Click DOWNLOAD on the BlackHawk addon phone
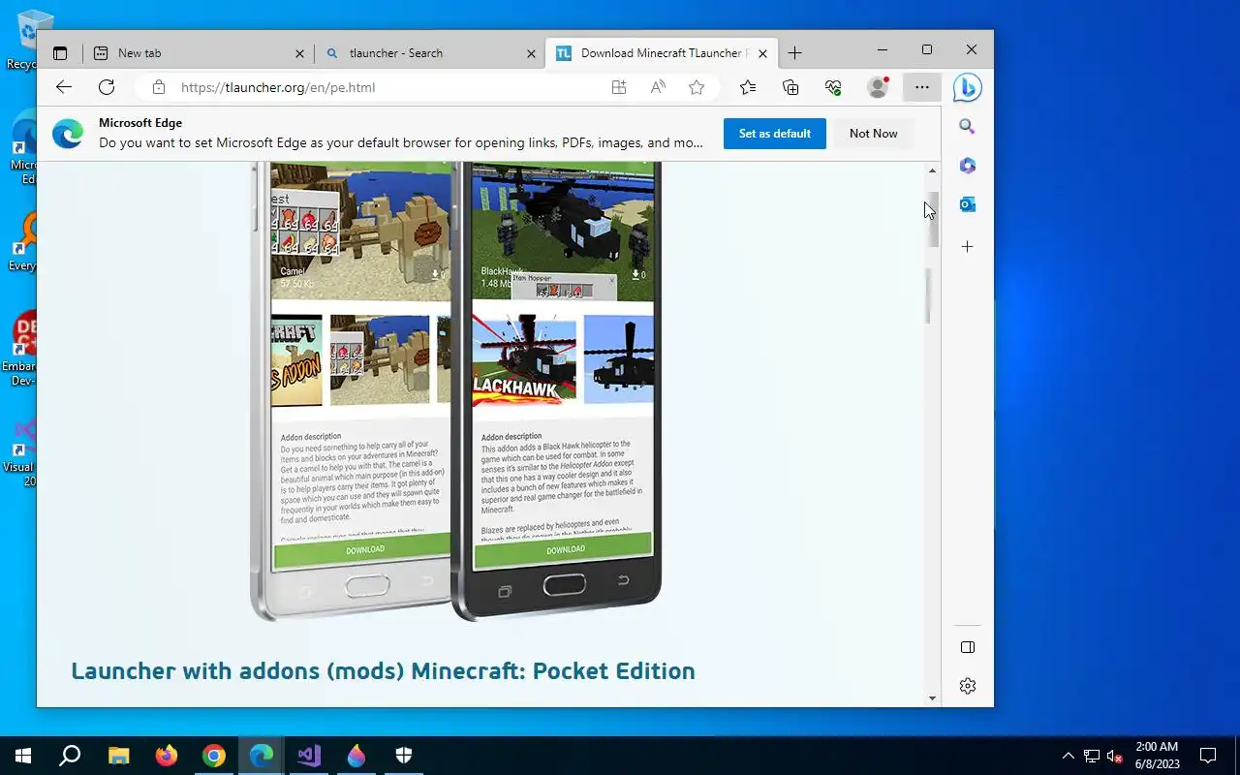The width and height of the screenshot is (1240, 775). pos(565,549)
